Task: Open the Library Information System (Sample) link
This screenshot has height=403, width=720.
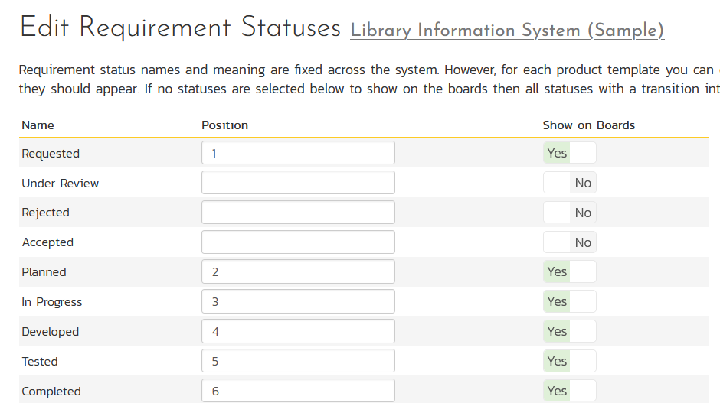Action: pos(507,31)
